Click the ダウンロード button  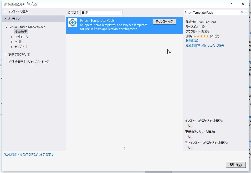(165, 21)
